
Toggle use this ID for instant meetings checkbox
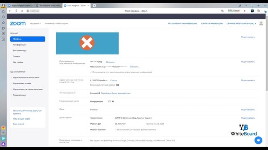[91, 72]
